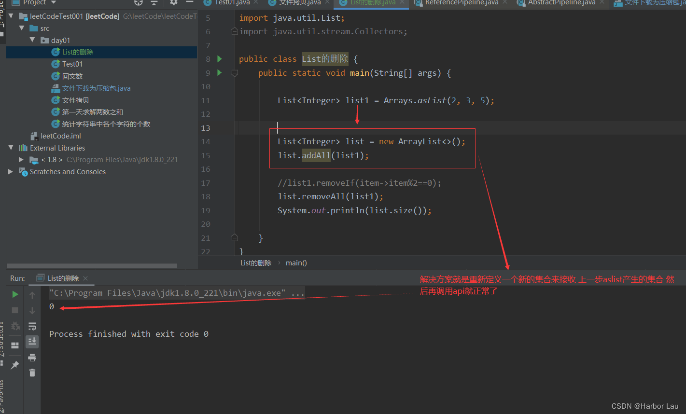686x414 pixels.
Task: Collapse main method fold marker on line 9
Action: coord(235,73)
